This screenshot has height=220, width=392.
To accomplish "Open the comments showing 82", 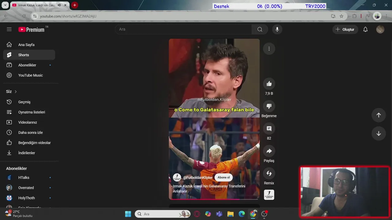I will click(269, 129).
